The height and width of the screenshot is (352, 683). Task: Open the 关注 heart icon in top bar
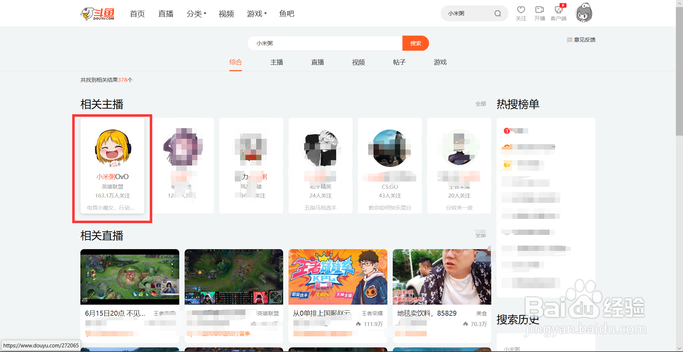tap(521, 10)
